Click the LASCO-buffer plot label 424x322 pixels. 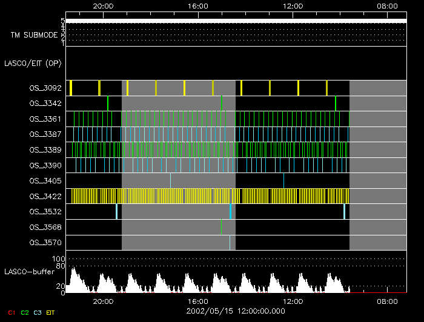pos(27,273)
